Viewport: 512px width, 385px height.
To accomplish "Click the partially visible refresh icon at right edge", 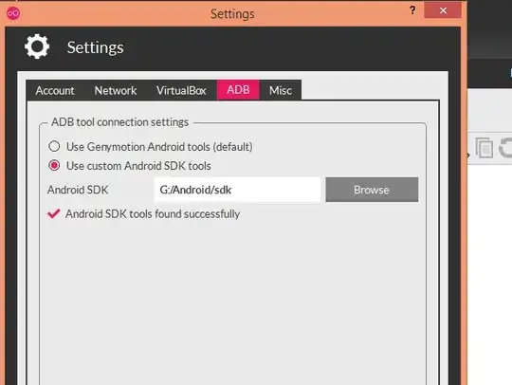I will point(505,148).
